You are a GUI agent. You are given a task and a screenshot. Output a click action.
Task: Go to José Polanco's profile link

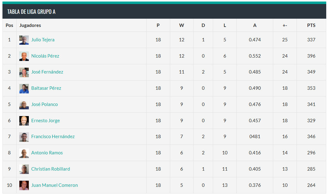44,104
